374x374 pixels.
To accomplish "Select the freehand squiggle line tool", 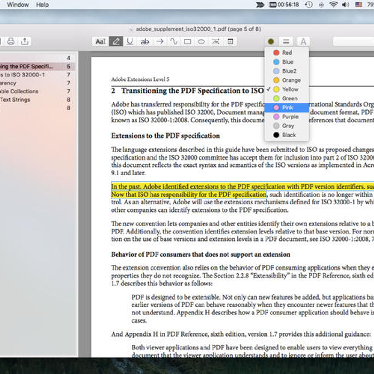I will [174, 41].
